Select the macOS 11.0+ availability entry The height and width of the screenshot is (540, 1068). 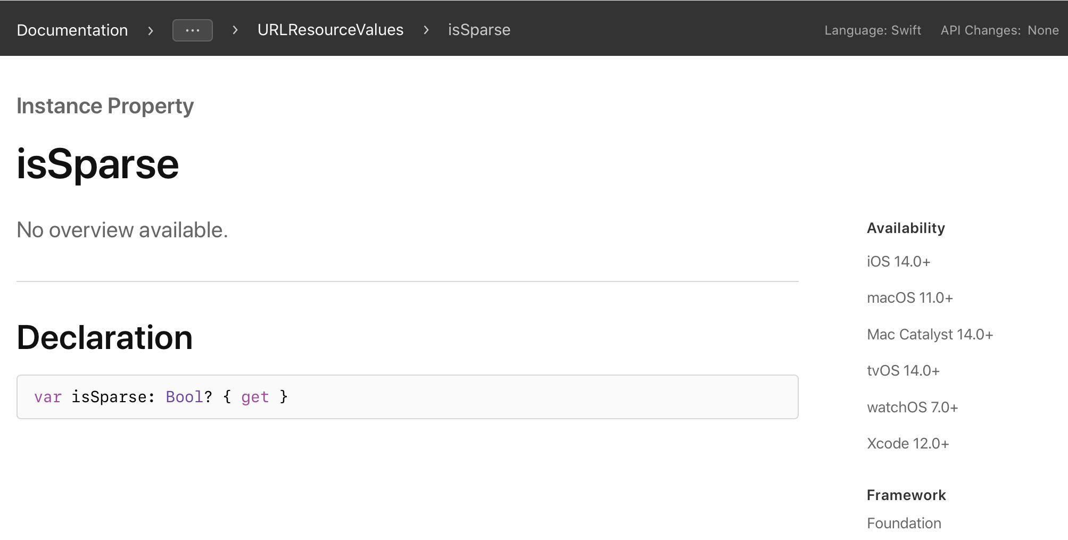coord(909,298)
